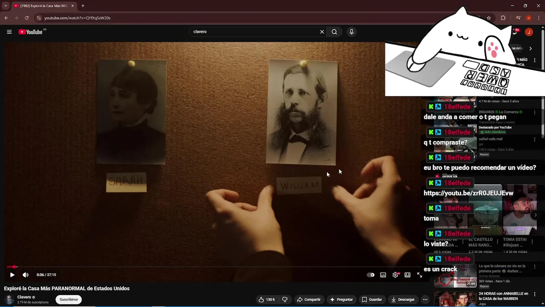Open options for '24 HORAS con ANNABELLE' video
545x307 pixels.
[x=535, y=294]
